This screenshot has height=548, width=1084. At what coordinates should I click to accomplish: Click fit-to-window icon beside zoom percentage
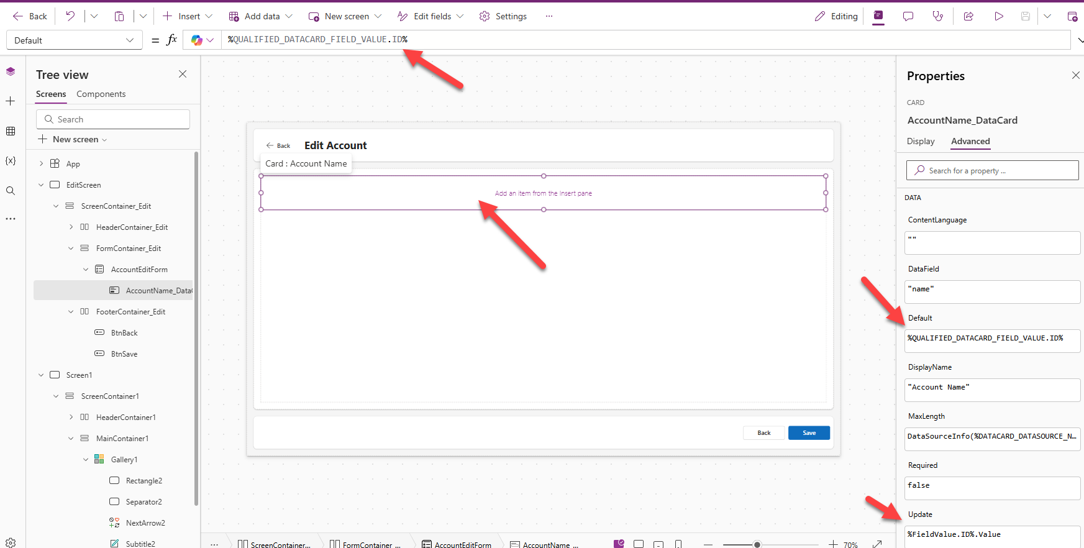[x=877, y=544]
